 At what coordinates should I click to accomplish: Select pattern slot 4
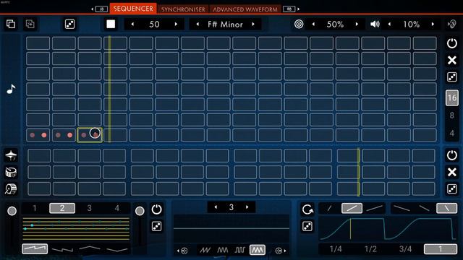pos(117,208)
